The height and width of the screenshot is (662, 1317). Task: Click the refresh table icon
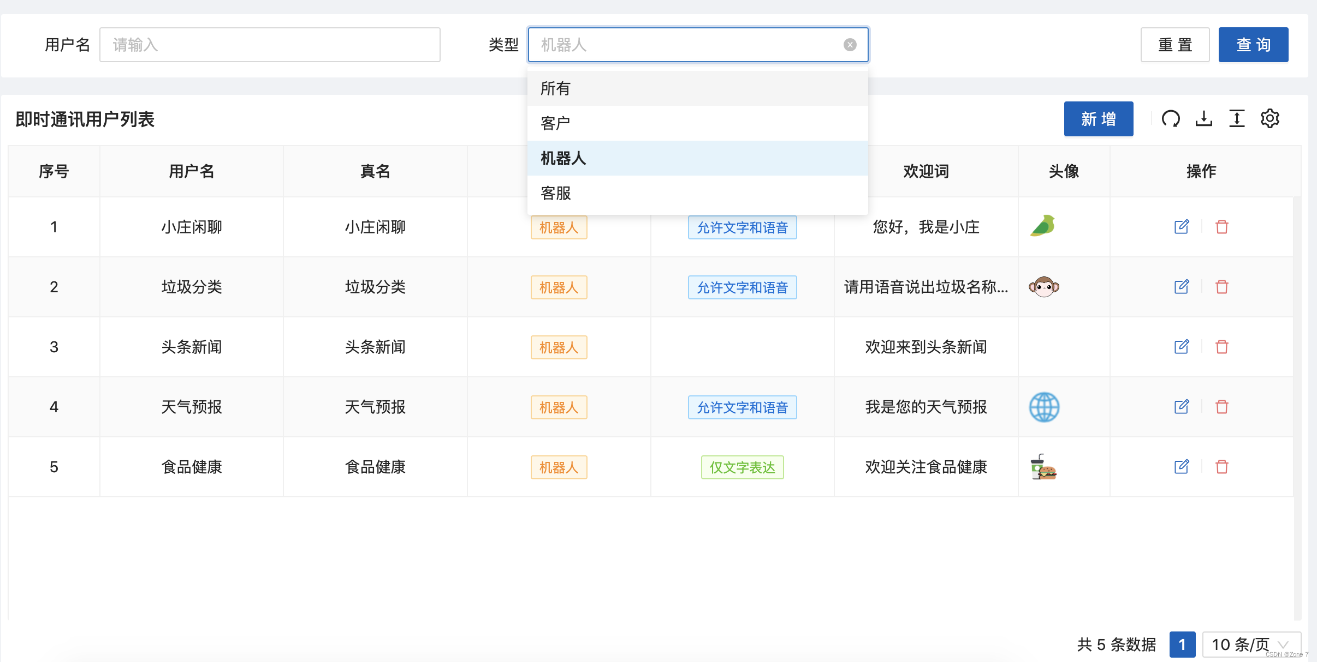click(1171, 118)
